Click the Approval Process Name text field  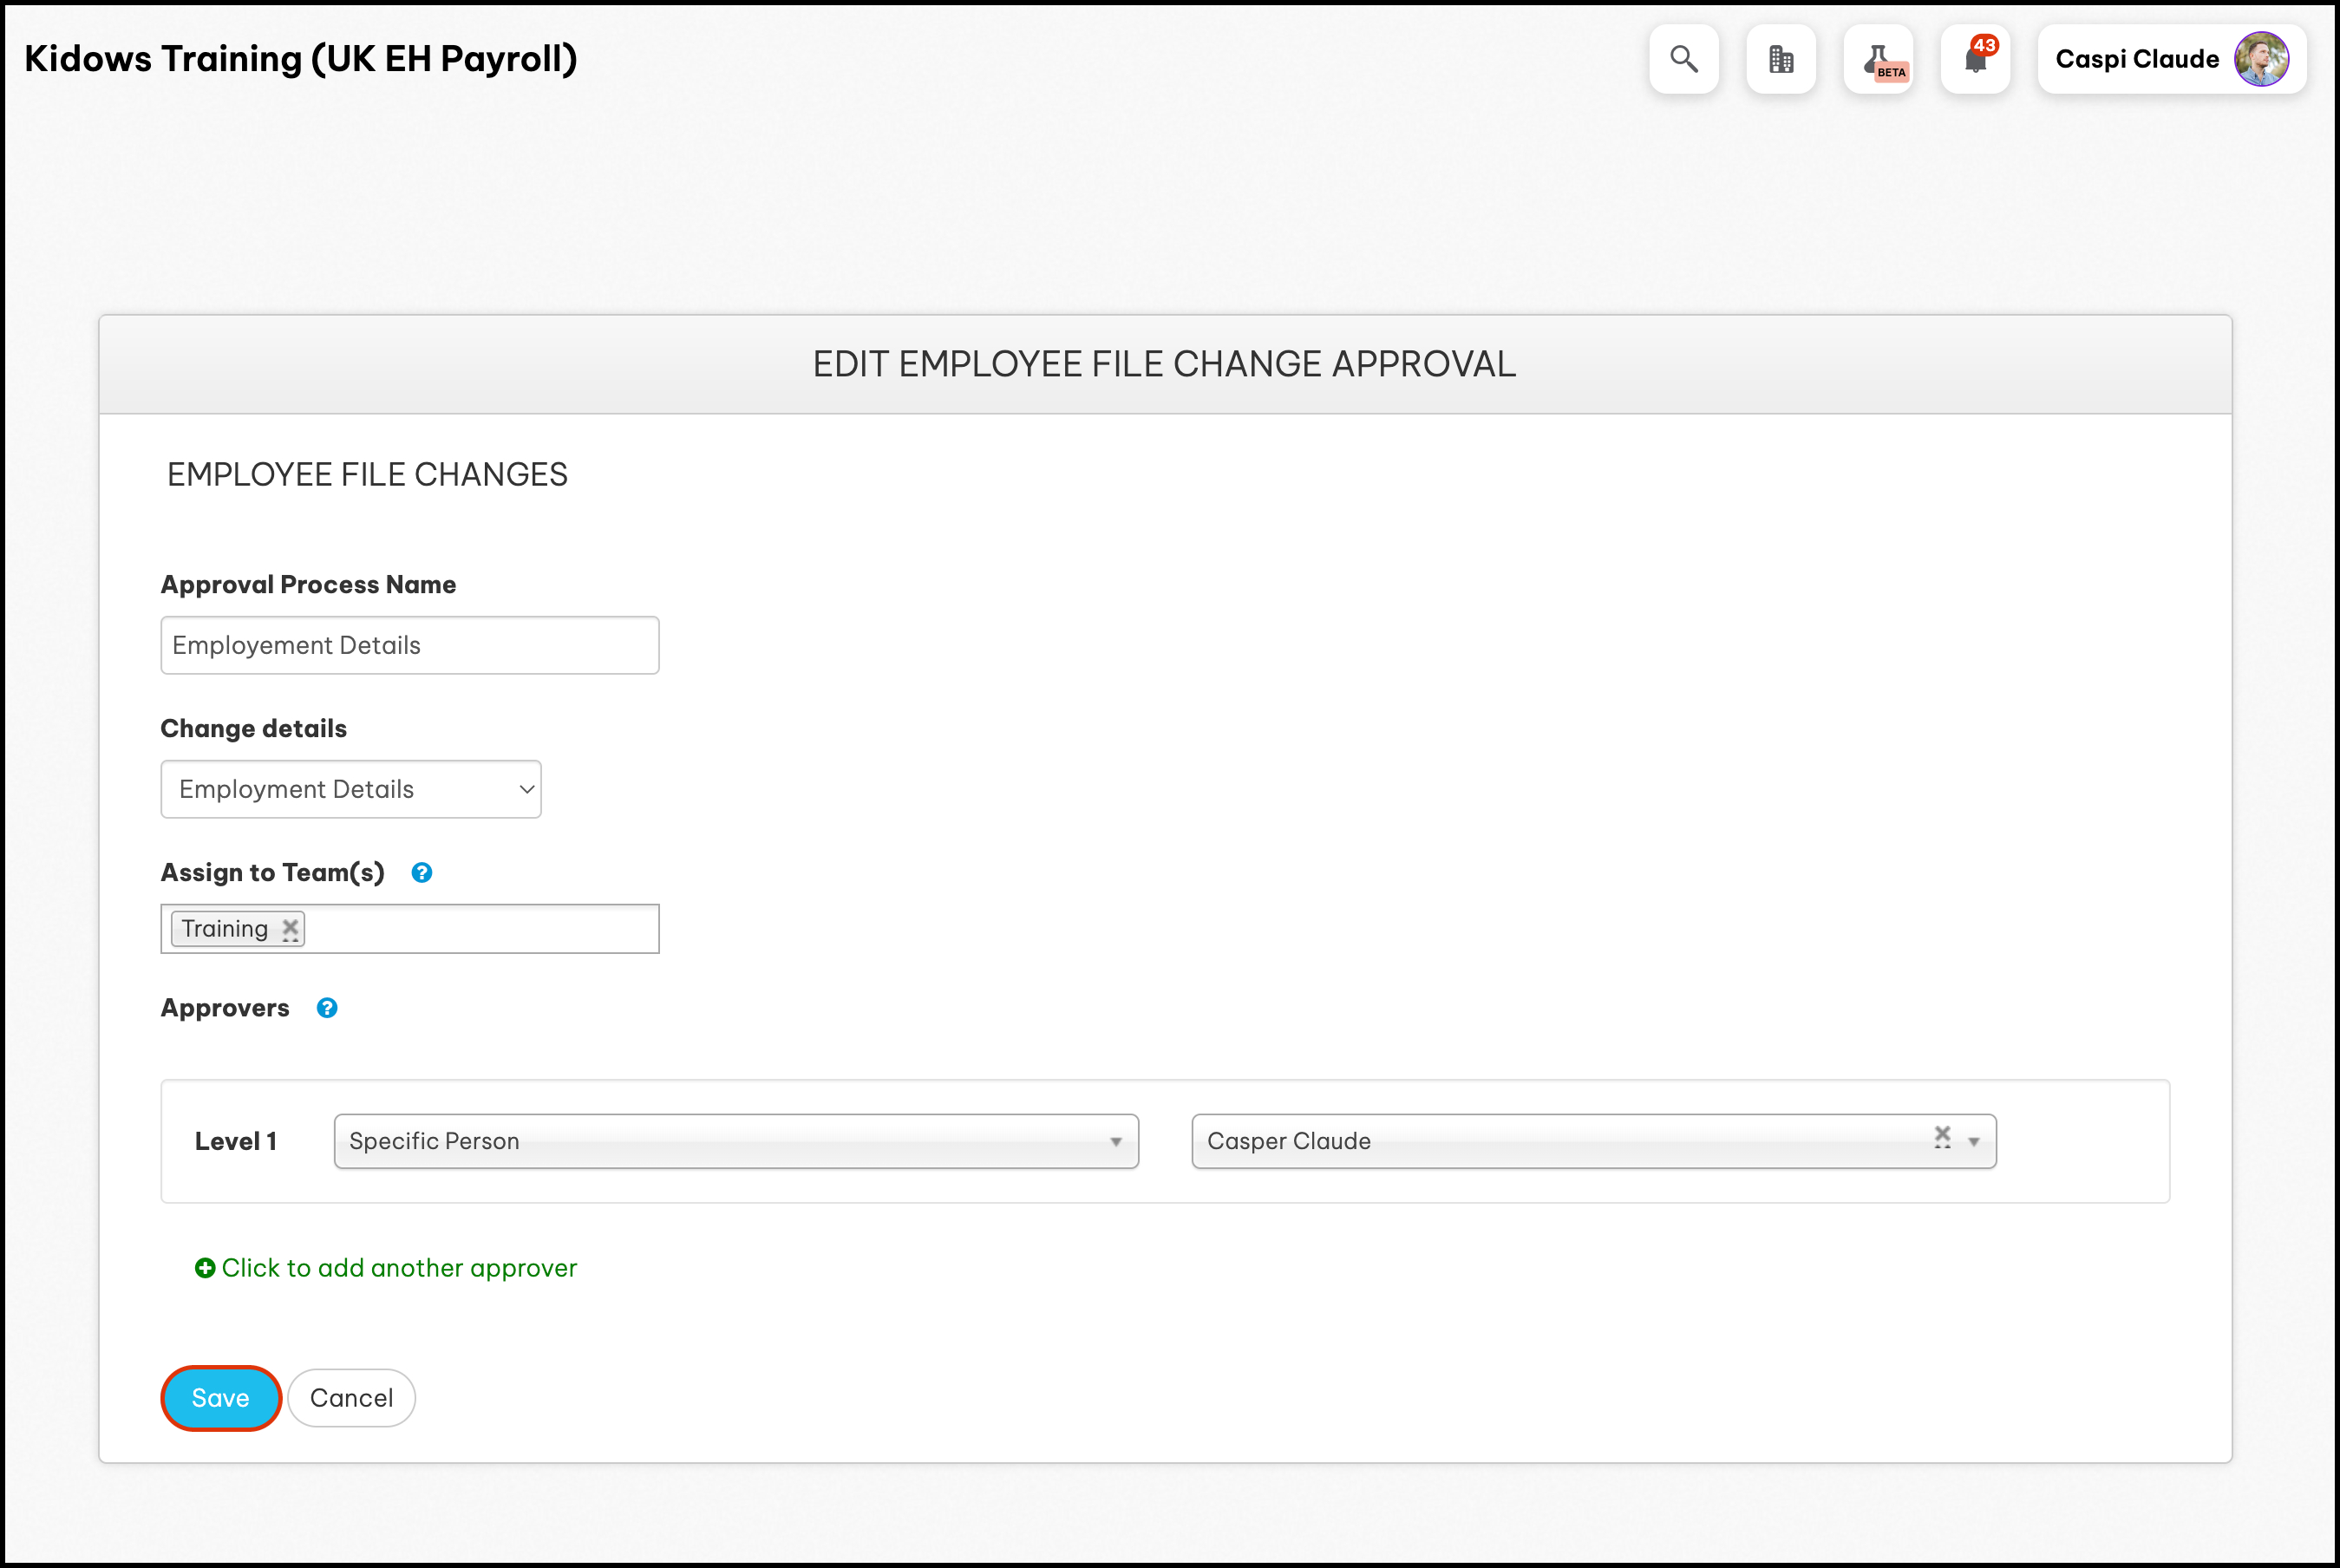(x=410, y=645)
